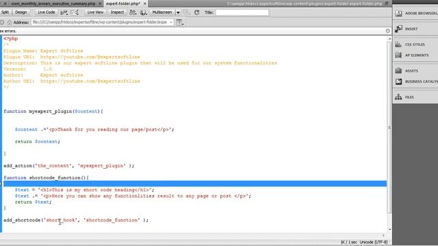Click the 'return $text;' line

pos(34,202)
